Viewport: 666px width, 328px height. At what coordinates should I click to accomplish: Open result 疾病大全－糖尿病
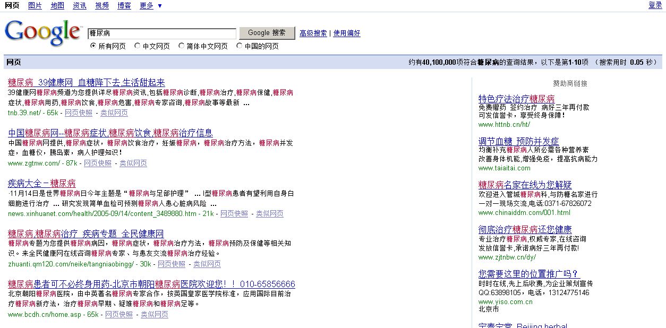click(42, 183)
